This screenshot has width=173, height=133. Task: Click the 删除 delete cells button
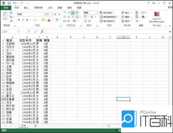[127, 17]
